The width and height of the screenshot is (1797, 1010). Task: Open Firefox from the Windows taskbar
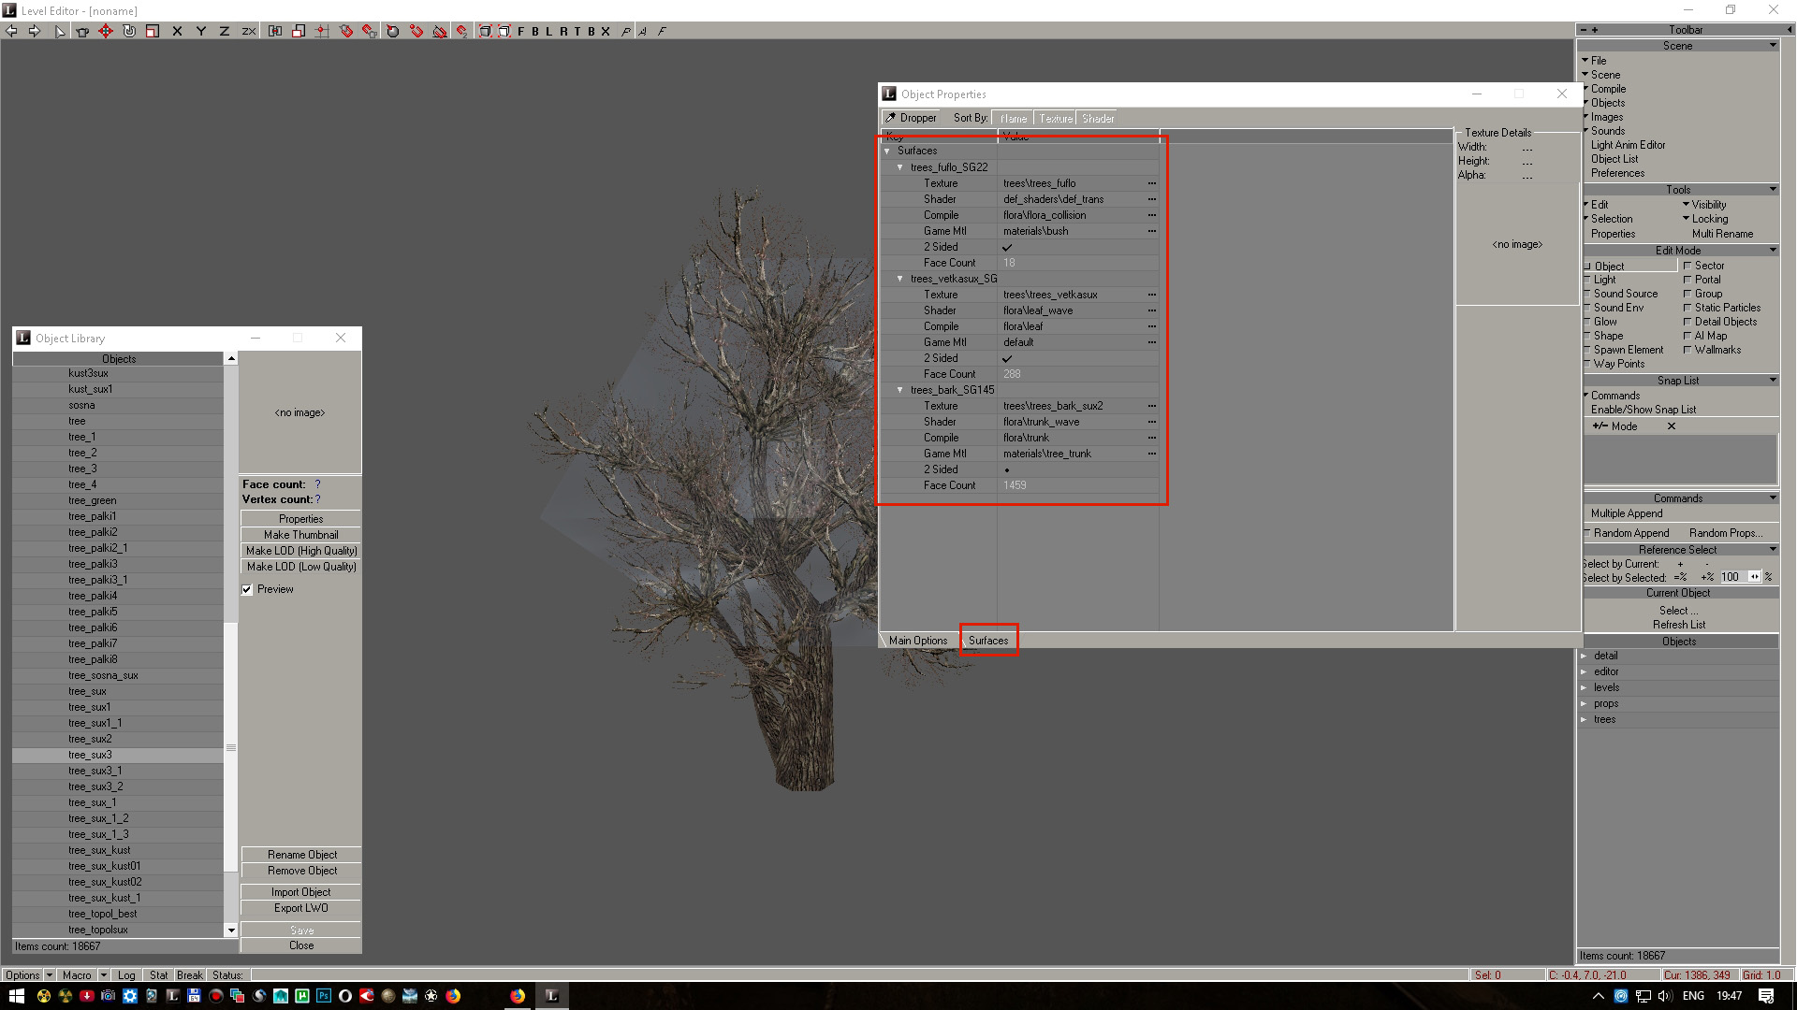pos(518,996)
